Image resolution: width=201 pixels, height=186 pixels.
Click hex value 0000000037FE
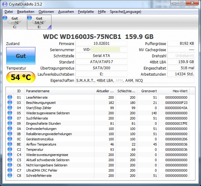tap(176, 123)
